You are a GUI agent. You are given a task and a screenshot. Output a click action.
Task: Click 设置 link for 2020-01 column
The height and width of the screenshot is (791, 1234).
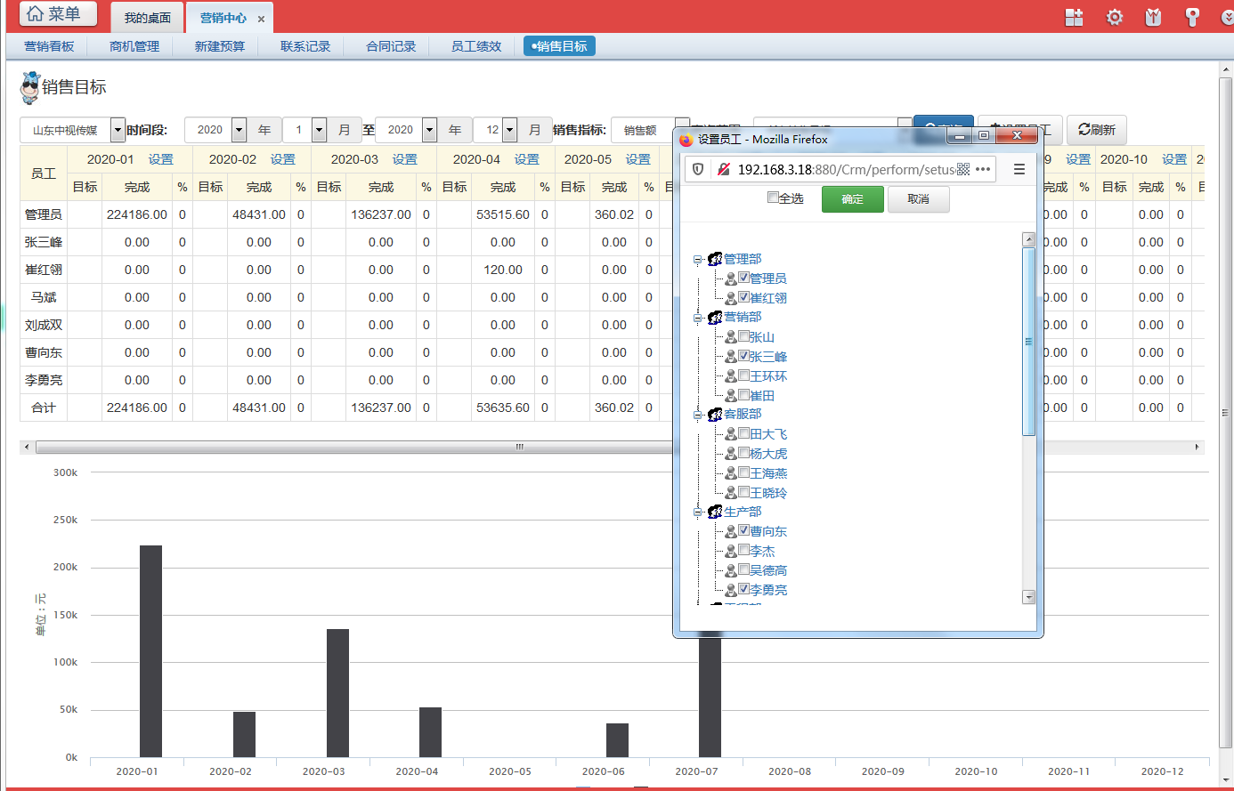point(161,159)
